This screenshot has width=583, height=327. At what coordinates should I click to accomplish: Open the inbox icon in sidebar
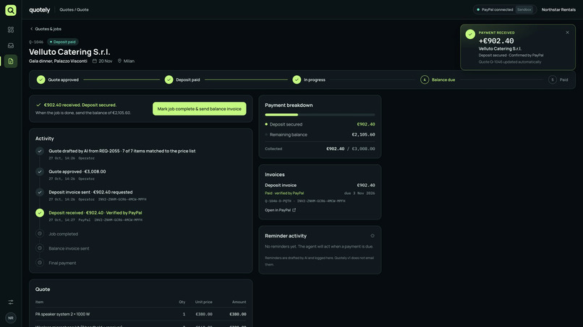tap(11, 45)
